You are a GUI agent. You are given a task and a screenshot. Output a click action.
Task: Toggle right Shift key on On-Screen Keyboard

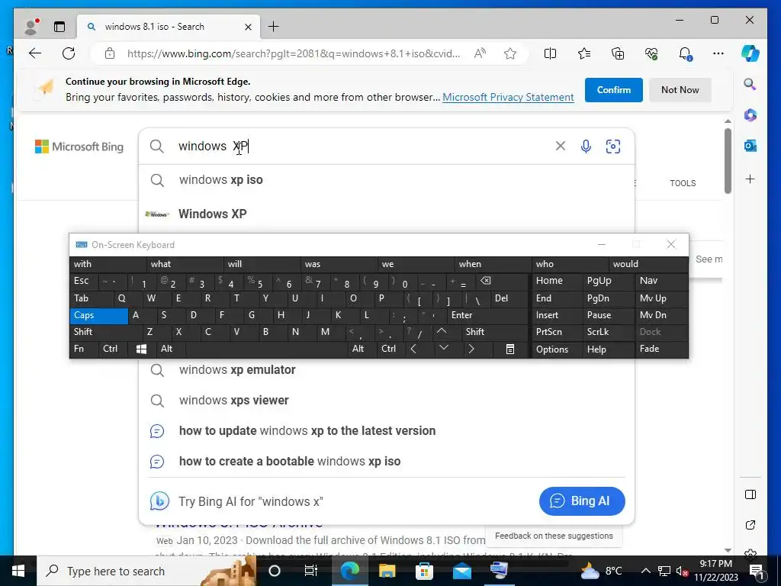(x=494, y=332)
